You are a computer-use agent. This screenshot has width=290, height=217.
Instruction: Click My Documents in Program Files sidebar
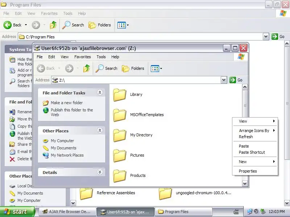[30, 193]
